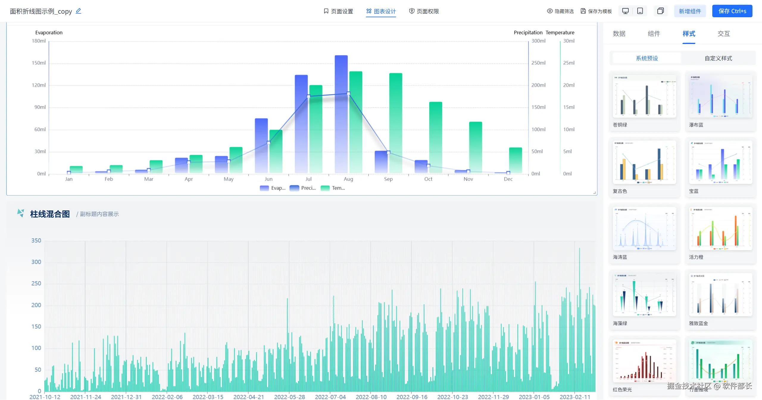Image resolution: width=762 pixels, height=400 pixels.
Task: Toggle the Precipitation legend series
Action: click(302, 188)
